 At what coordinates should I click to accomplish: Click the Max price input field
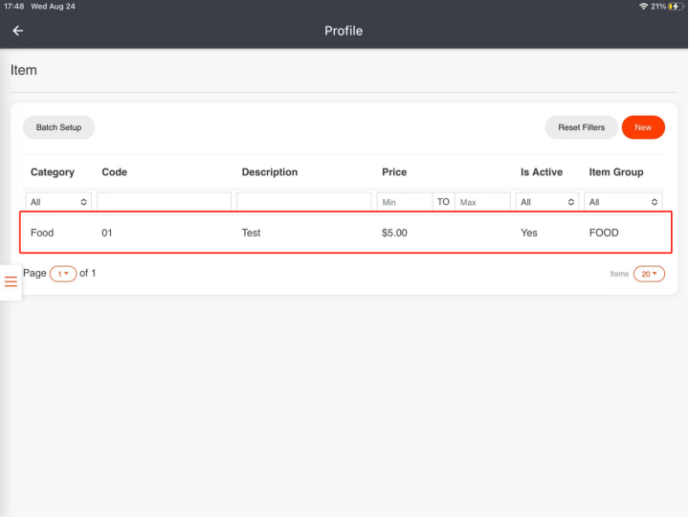482,202
